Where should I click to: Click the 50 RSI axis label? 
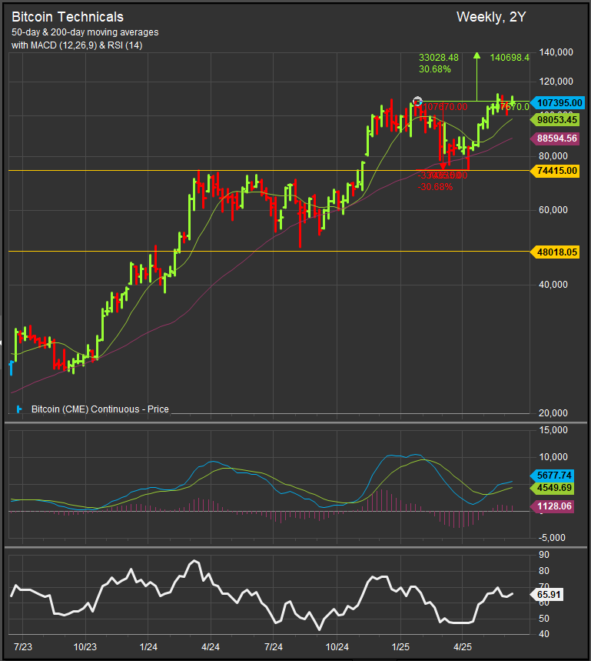(x=544, y=619)
